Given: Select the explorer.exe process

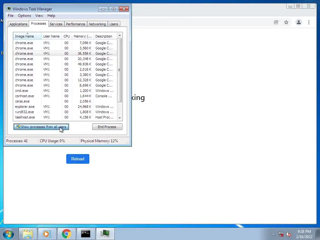Looking at the screenshot, I should 65,107.
